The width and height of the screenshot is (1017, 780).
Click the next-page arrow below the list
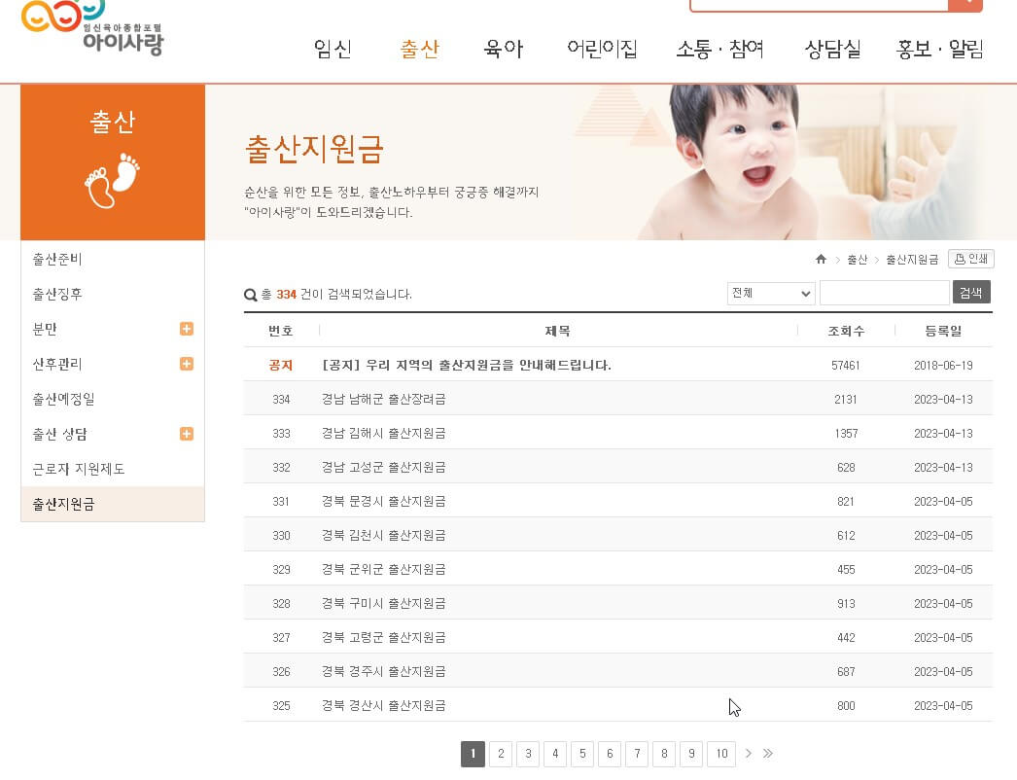point(748,753)
